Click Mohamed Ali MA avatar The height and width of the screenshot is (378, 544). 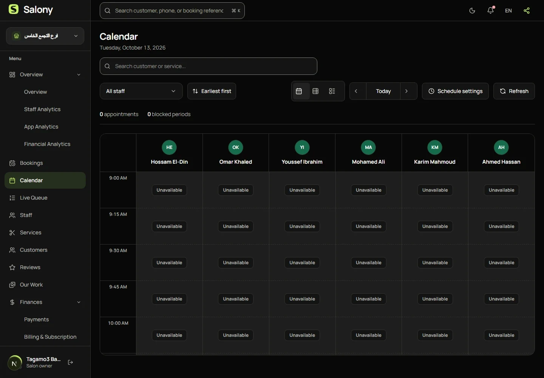[x=368, y=147]
